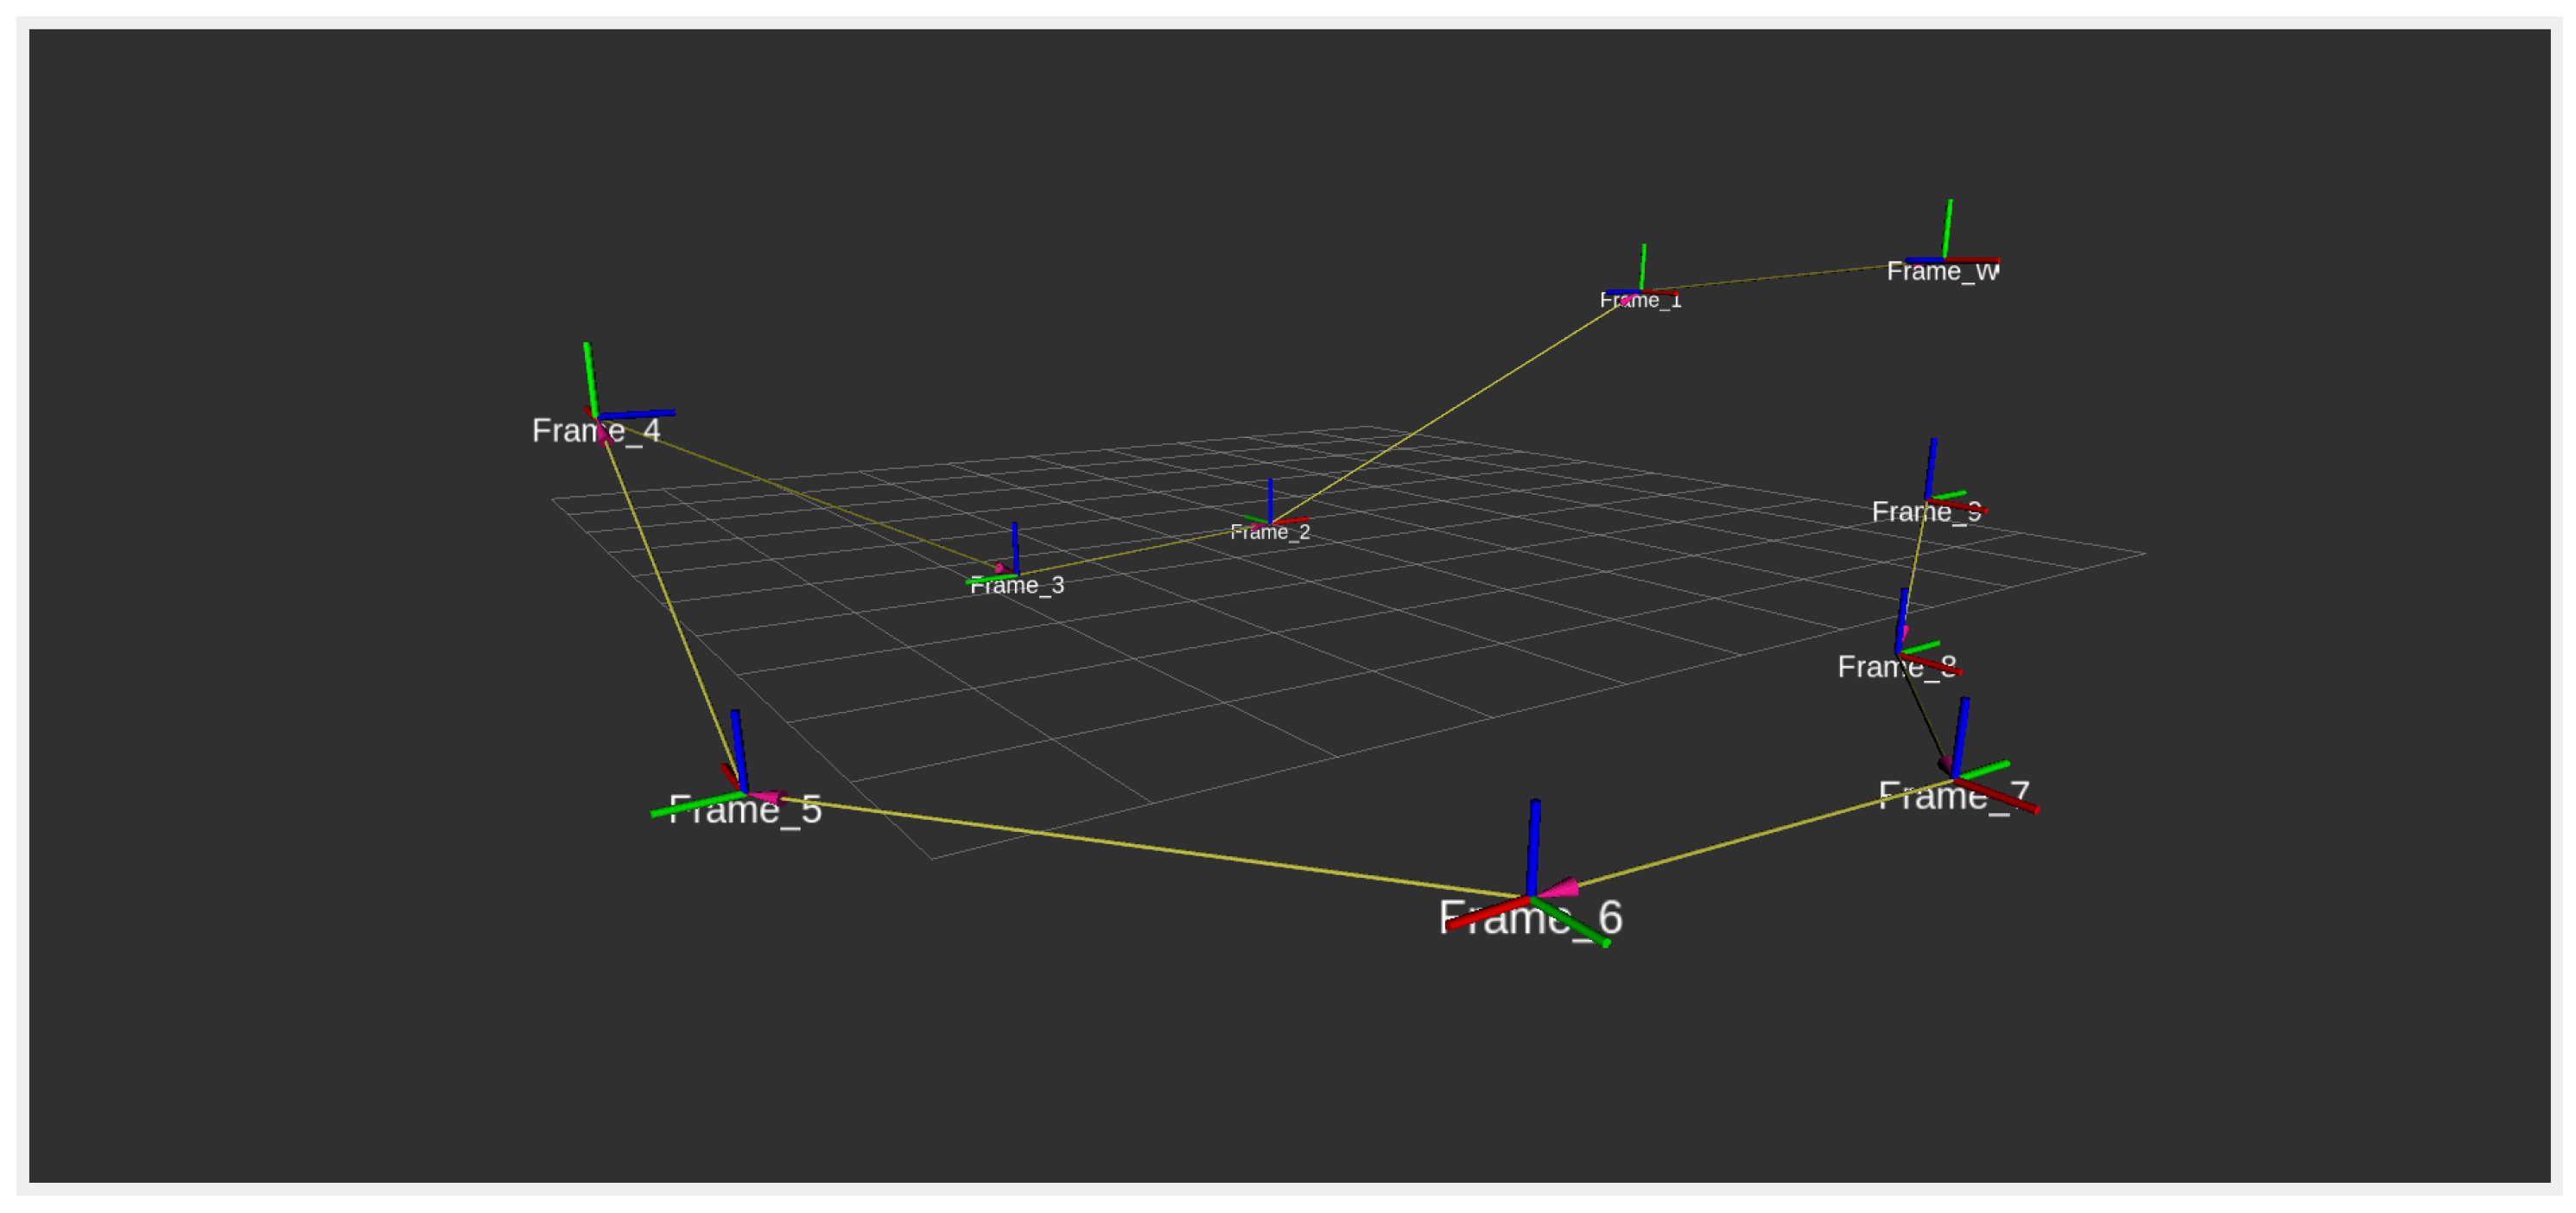Click the green axis of Frame_4
The image size is (2576, 1213).
590,378
